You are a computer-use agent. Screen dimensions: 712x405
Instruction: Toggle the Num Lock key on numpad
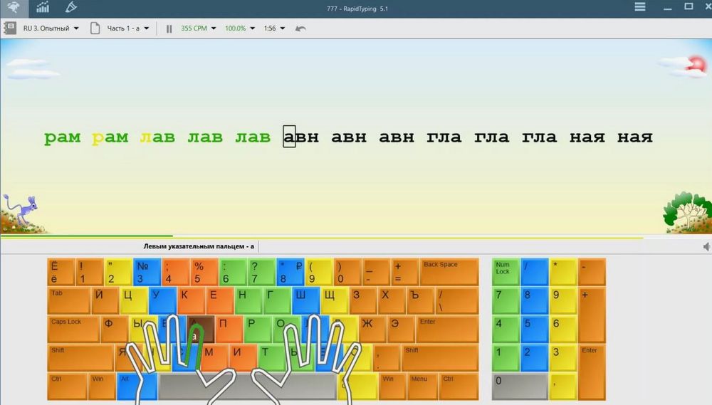tap(506, 272)
